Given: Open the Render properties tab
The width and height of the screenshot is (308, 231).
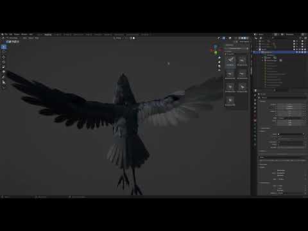Looking at the screenshot, I should tap(255, 99).
